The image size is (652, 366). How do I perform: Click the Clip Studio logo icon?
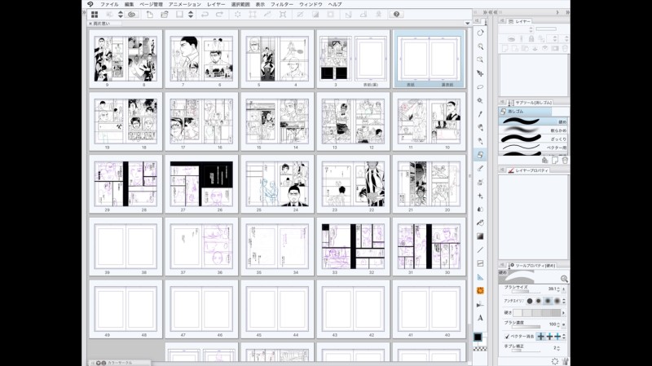point(90,4)
